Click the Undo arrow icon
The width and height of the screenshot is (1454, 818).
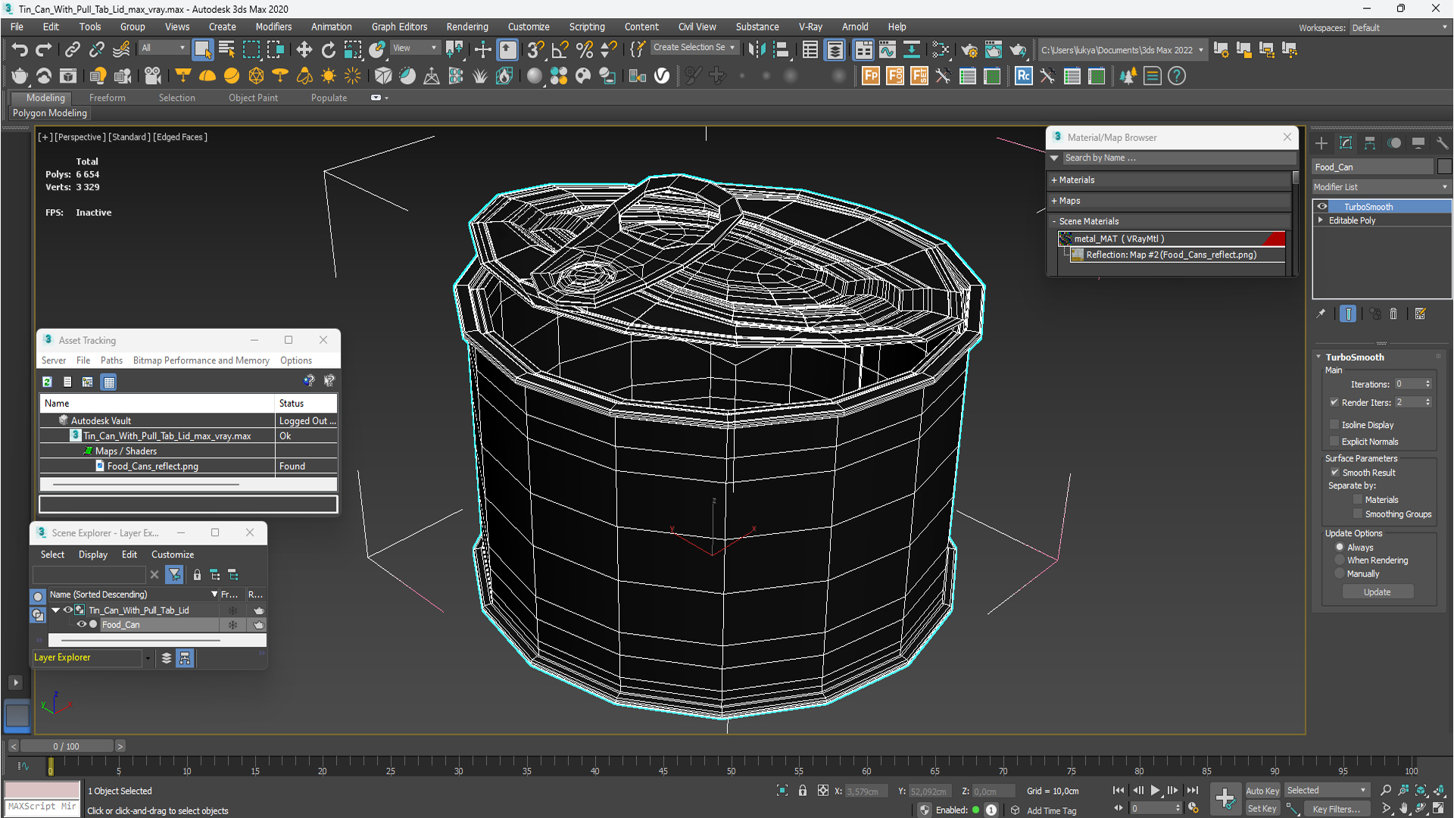pos(20,50)
